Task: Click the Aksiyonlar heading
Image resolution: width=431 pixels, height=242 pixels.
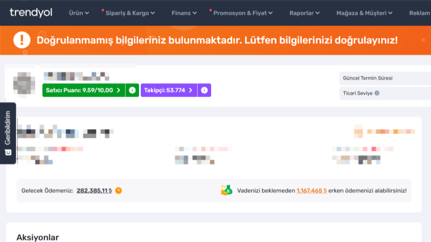Action: coord(38,237)
